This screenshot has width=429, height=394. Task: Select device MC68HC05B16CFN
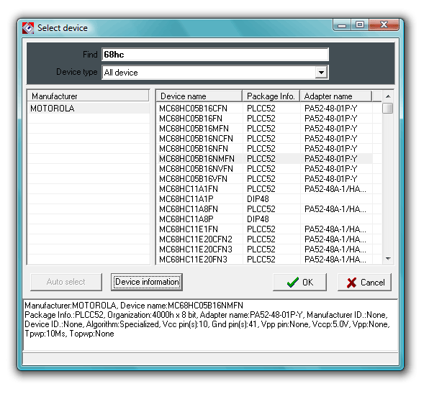(193, 109)
